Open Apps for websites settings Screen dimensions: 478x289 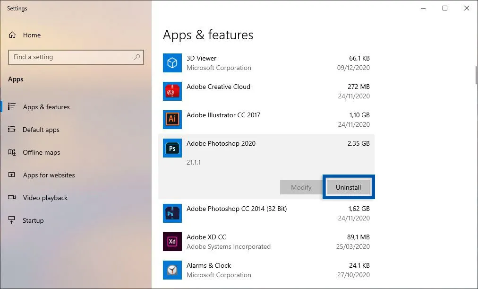pyautogui.click(x=49, y=175)
